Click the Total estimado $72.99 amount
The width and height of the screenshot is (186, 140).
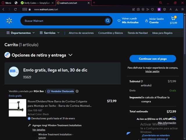(171, 111)
